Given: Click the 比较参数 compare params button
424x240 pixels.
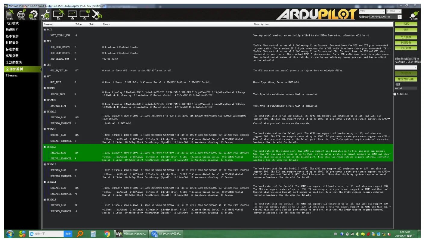Looking at the screenshot, I should tap(406, 48).
